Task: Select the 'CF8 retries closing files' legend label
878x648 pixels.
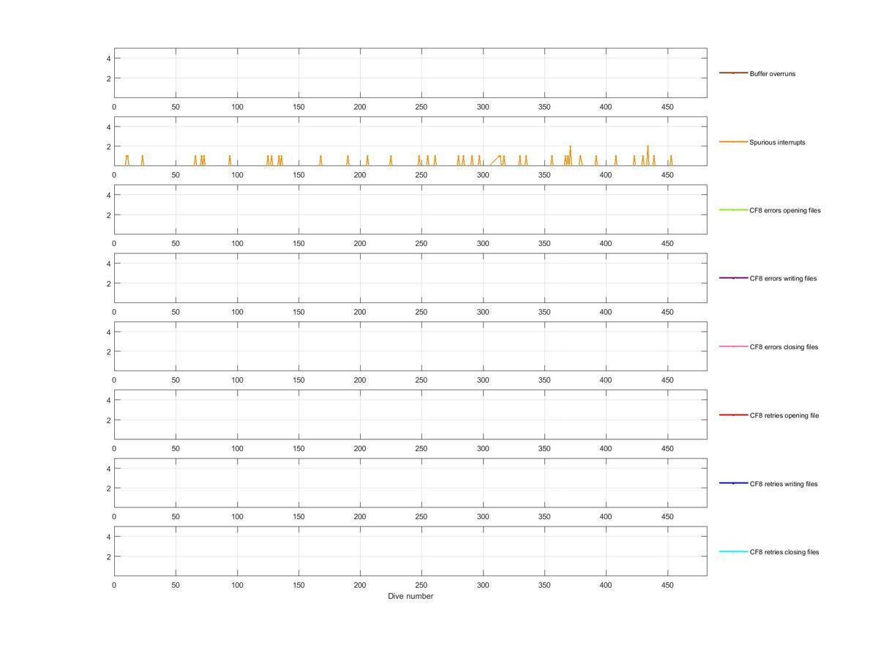Action: 784,552
